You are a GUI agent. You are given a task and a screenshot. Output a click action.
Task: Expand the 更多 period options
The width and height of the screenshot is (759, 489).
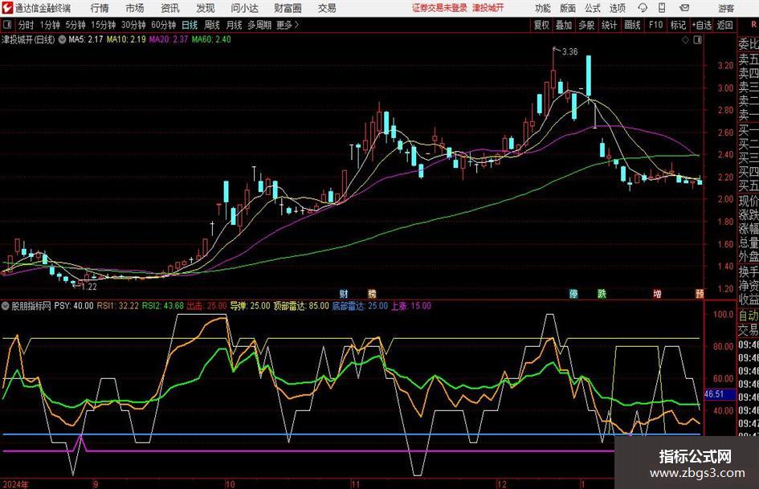point(288,25)
